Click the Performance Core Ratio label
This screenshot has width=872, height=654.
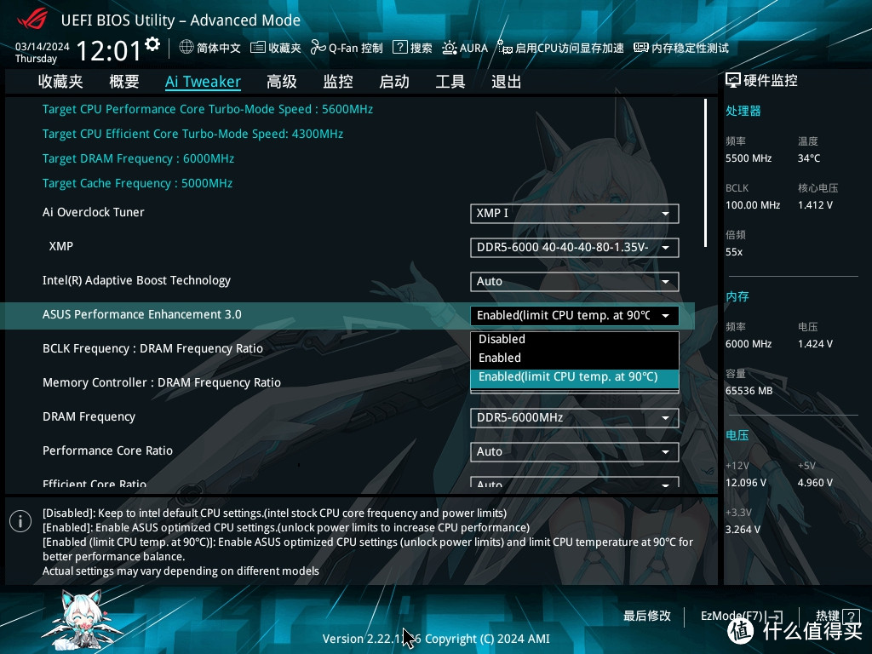(108, 451)
